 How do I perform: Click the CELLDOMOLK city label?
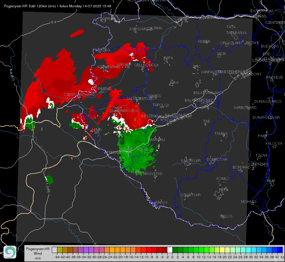pos(147,65)
